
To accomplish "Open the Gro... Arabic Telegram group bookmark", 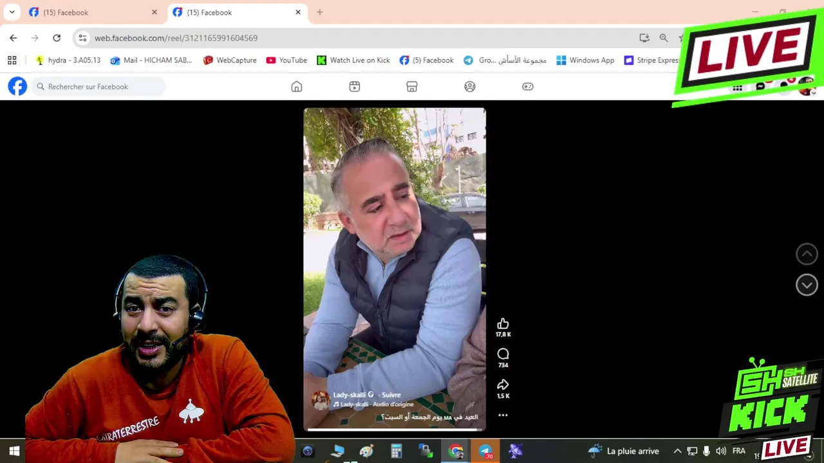I will (x=505, y=60).
